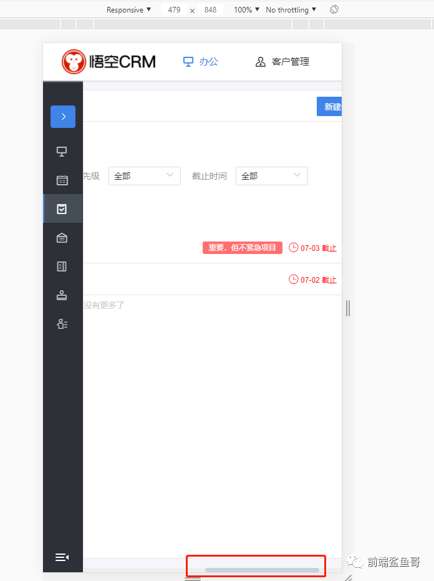
Task: Open the log notebook icon in sidebar
Action: [x=62, y=266]
